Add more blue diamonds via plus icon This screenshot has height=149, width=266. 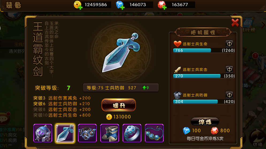pyautogui.click(x=122, y=8)
